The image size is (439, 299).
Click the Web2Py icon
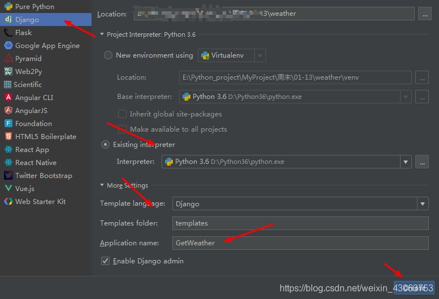coord(8,71)
